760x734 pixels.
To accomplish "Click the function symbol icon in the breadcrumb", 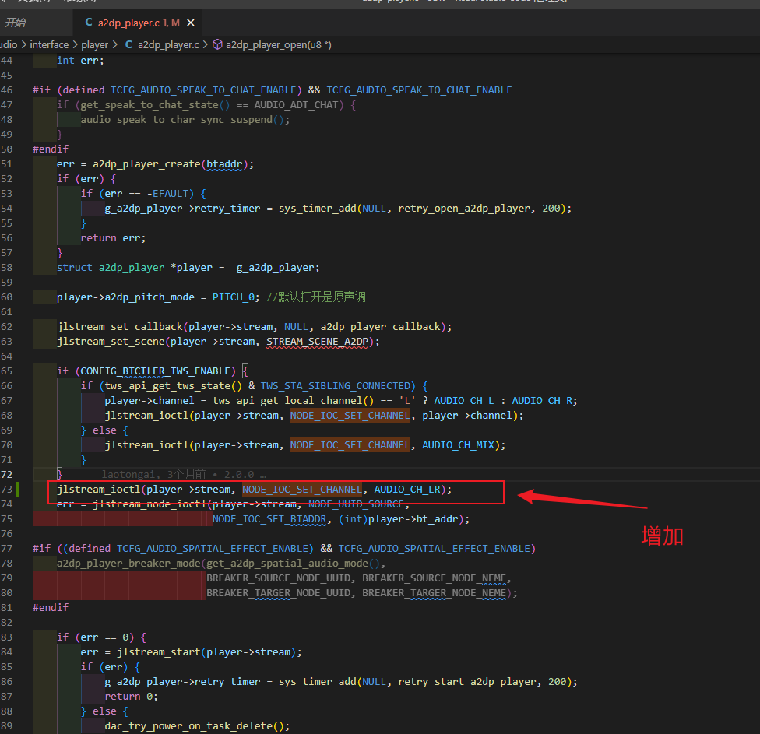I will [217, 44].
